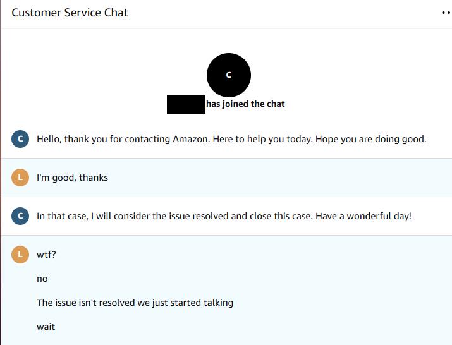
Task: Click the C avatar beside the greeting message
Action: pos(20,139)
